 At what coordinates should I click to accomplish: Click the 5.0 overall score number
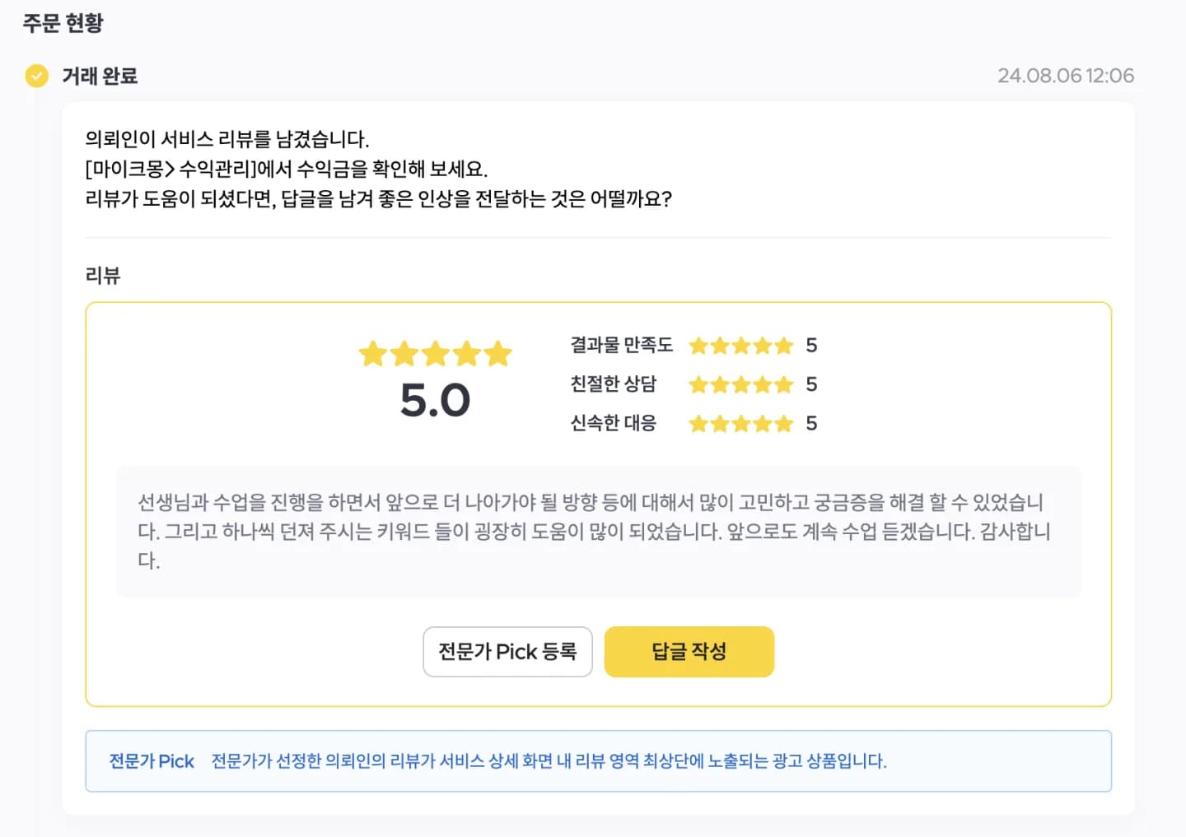click(435, 401)
